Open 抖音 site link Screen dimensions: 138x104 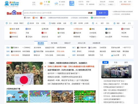[x=108, y=33]
